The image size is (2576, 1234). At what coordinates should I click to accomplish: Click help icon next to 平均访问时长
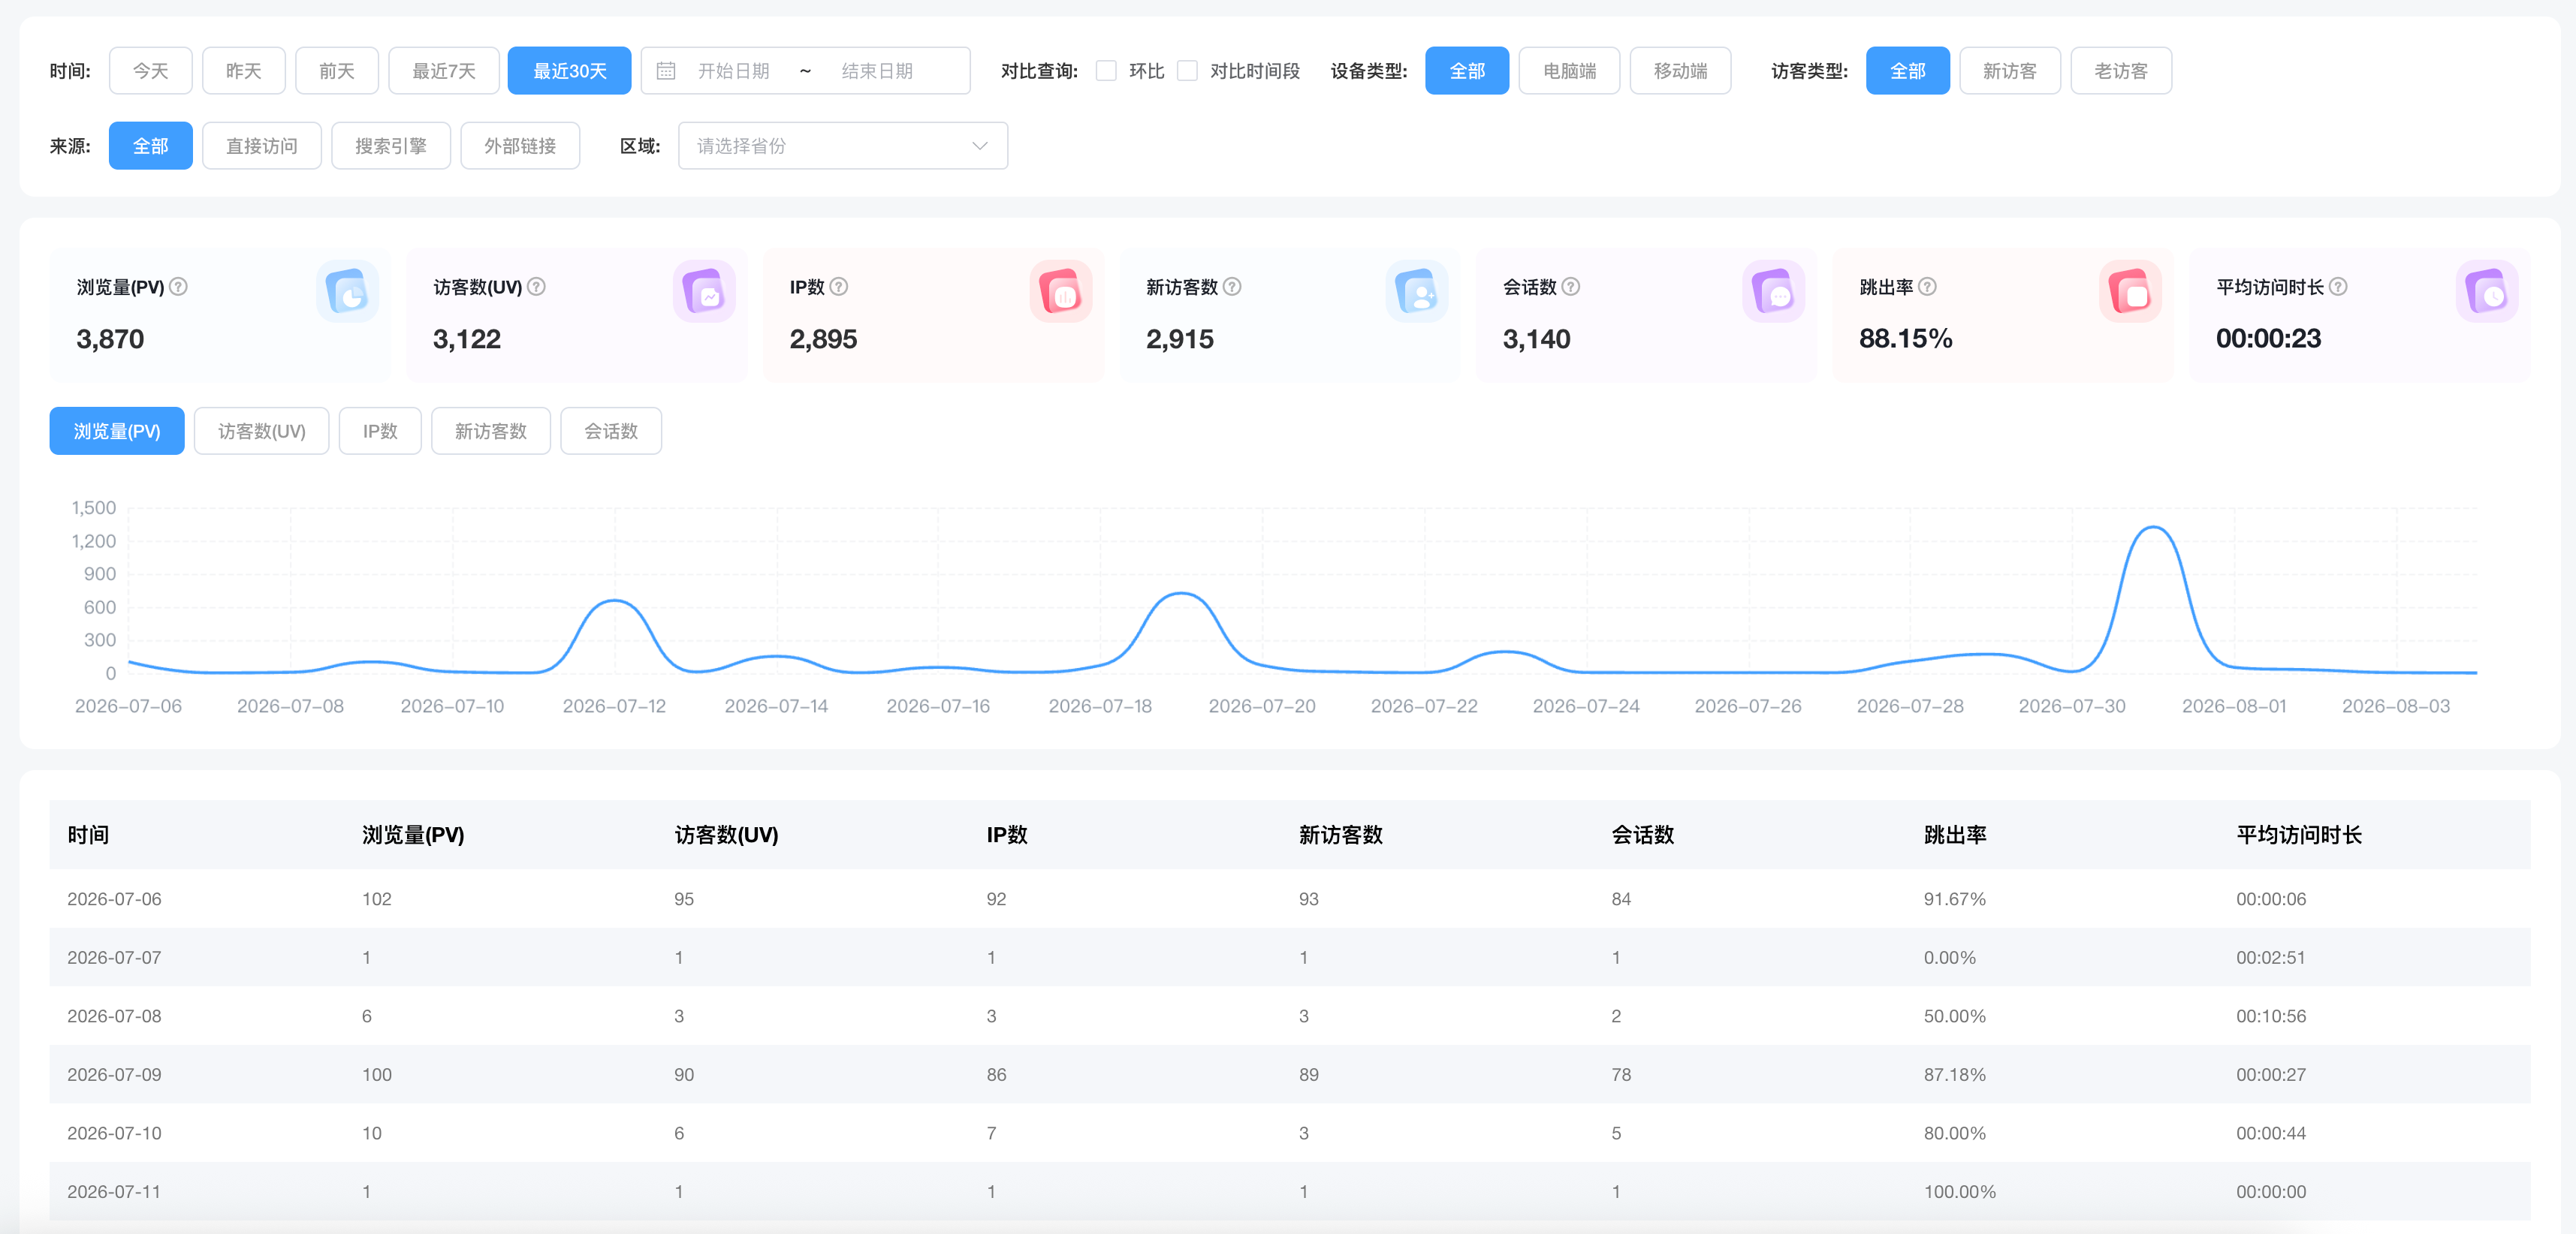[2338, 287]
